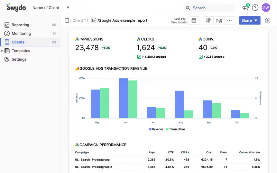Open the report theme palette
Screen dimensions: 277x173
(x=208, y=21)
